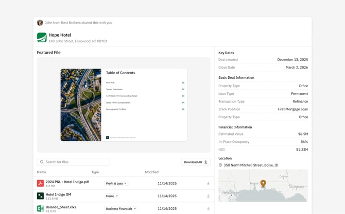
Task: Click the PDF icon for 2024 P&L file
Action: [40, 183]
